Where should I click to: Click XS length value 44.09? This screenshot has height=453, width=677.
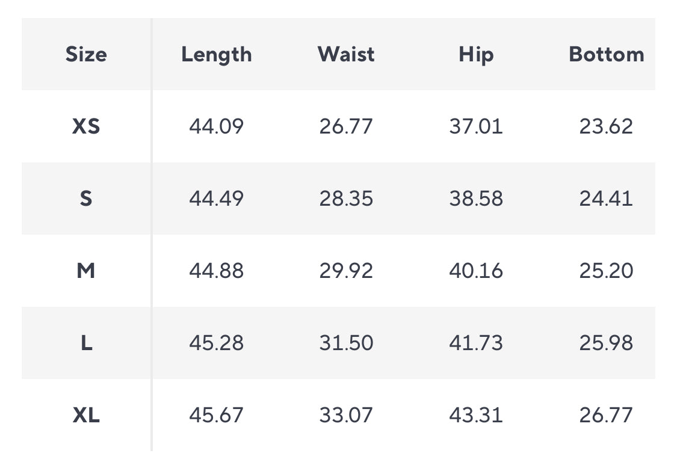pos(216,126)
